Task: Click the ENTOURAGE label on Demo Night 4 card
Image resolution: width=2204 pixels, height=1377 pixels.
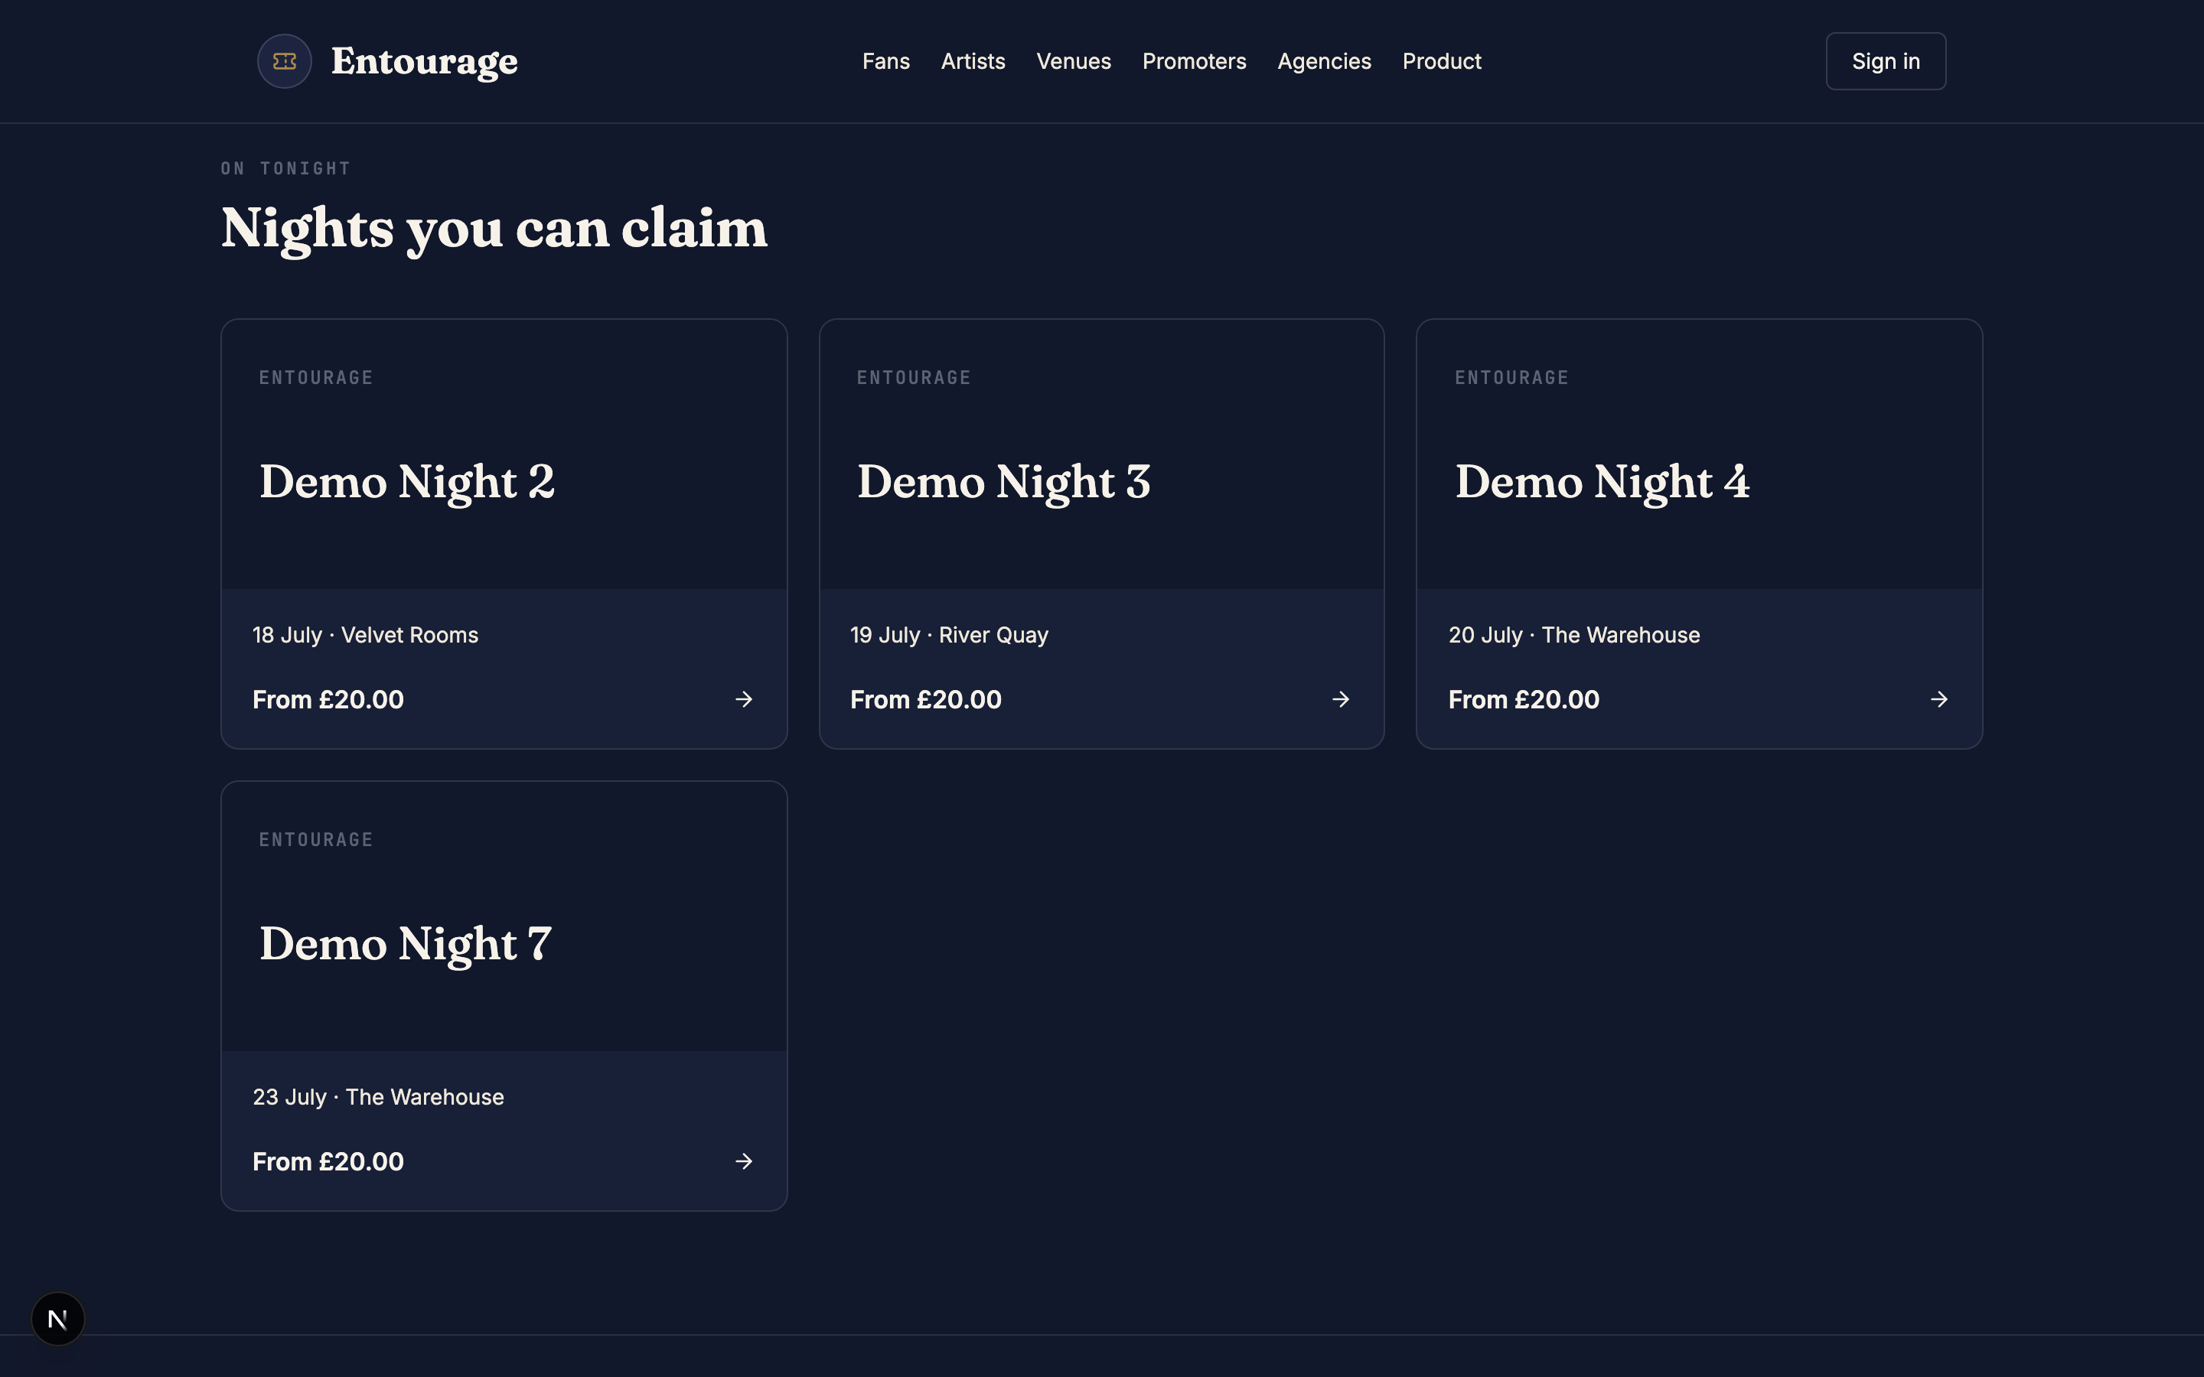Action: click(x=1512, y=378)
